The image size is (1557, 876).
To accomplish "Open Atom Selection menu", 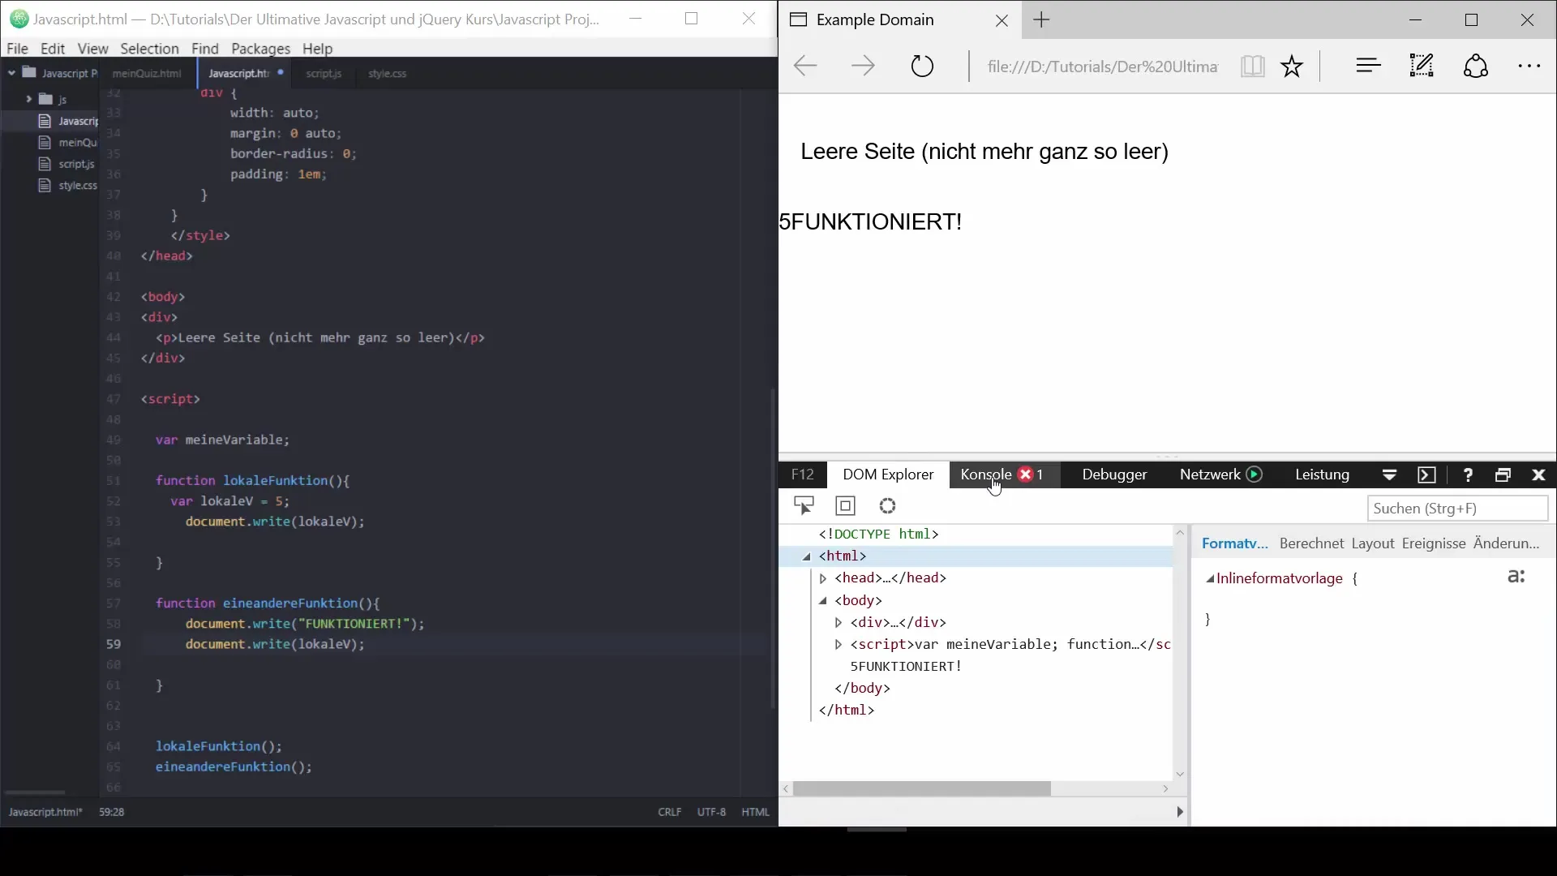I will point(149,49).
